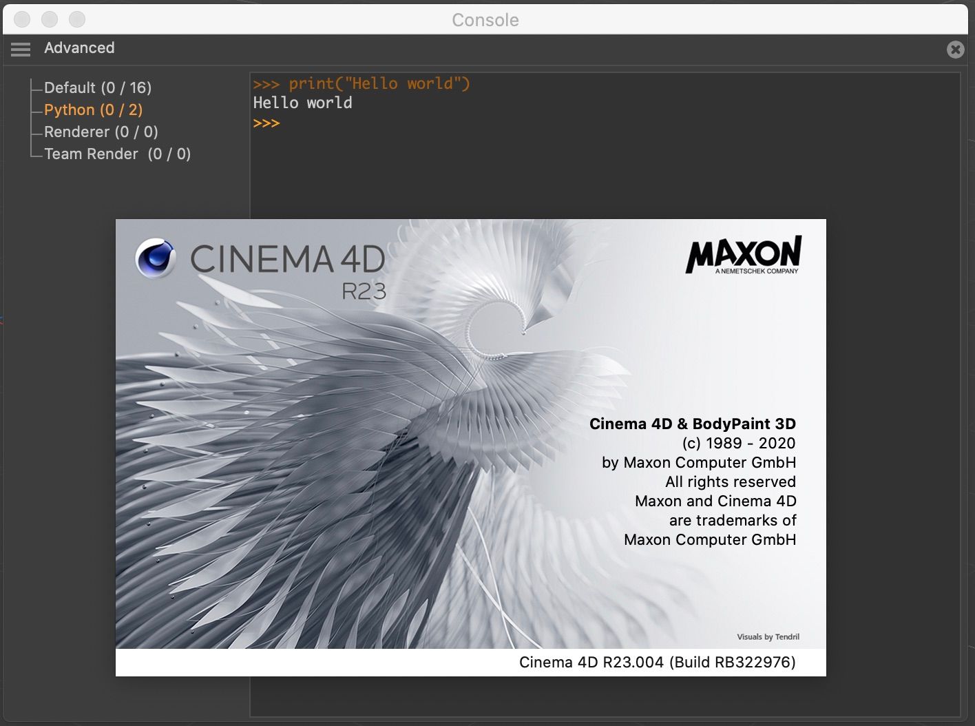Click the Console window title
Viewport: 975px width, 726px height.
coord(485,20)
